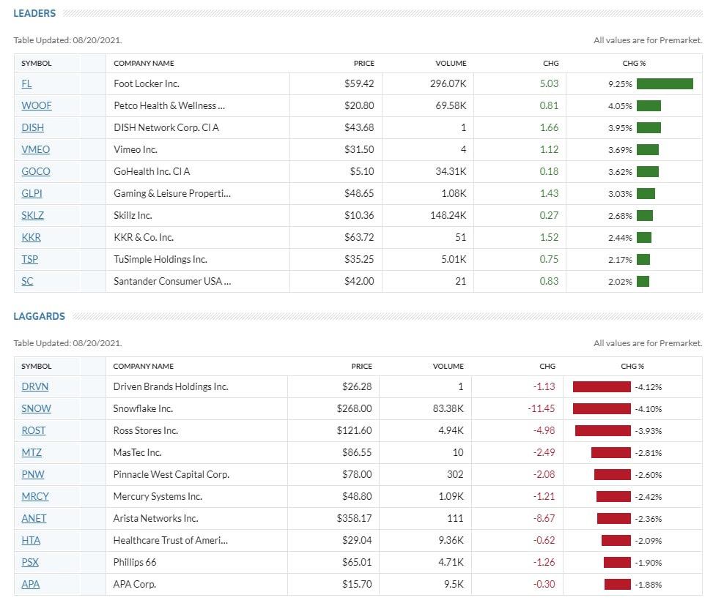This screenshot has width=713, height=603.
Task: Click the green 4.05% change bar
Action: tap(649, 106)
